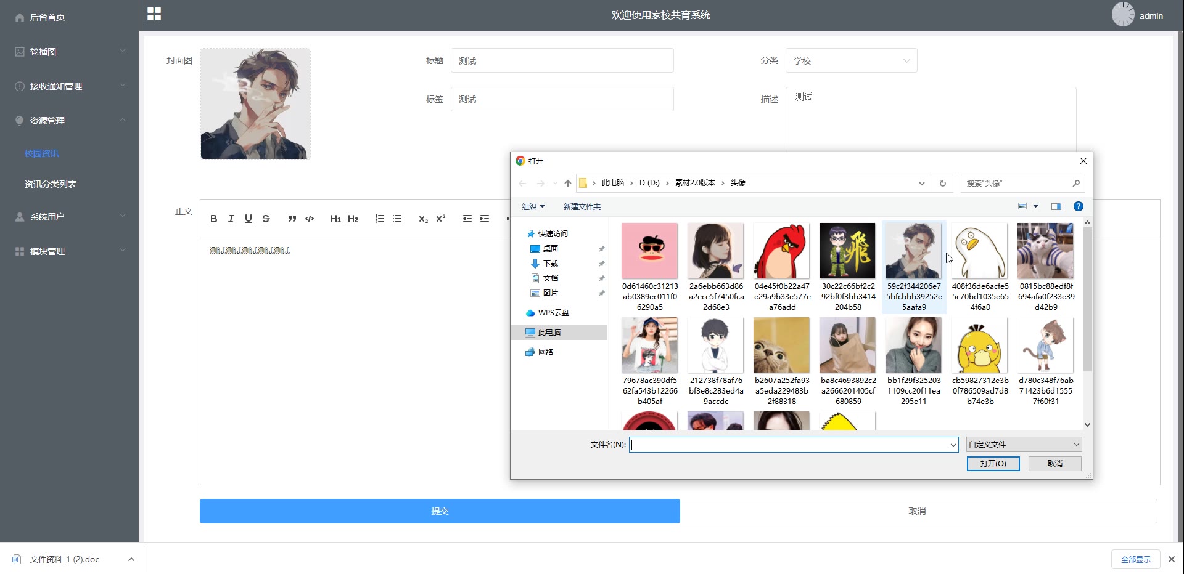Apply italic formatting in the editor
The height and width of the screenshot is (574, 1184).
[x=231, y=219]
